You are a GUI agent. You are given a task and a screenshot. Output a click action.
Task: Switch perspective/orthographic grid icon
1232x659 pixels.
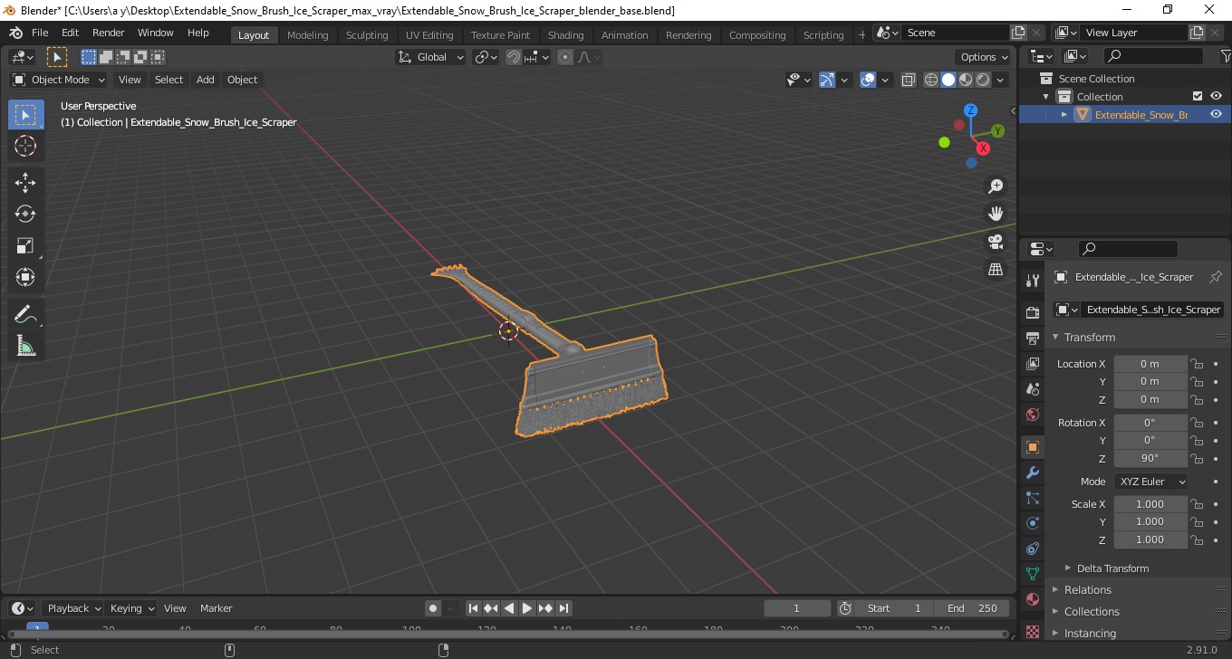pos(996,270)
